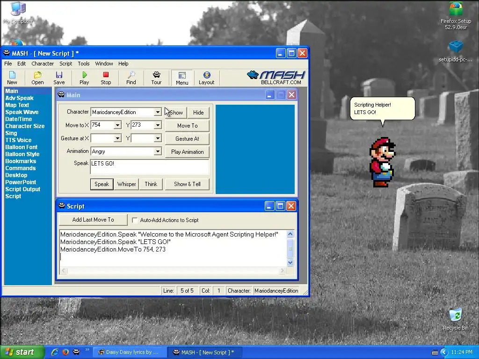This screenshot has height=359, width=479.
Task: Click the Show character button
Action: click(x=176, y=113)
